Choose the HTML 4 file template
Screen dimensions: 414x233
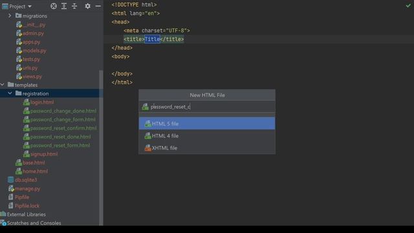tap(207, 136)
